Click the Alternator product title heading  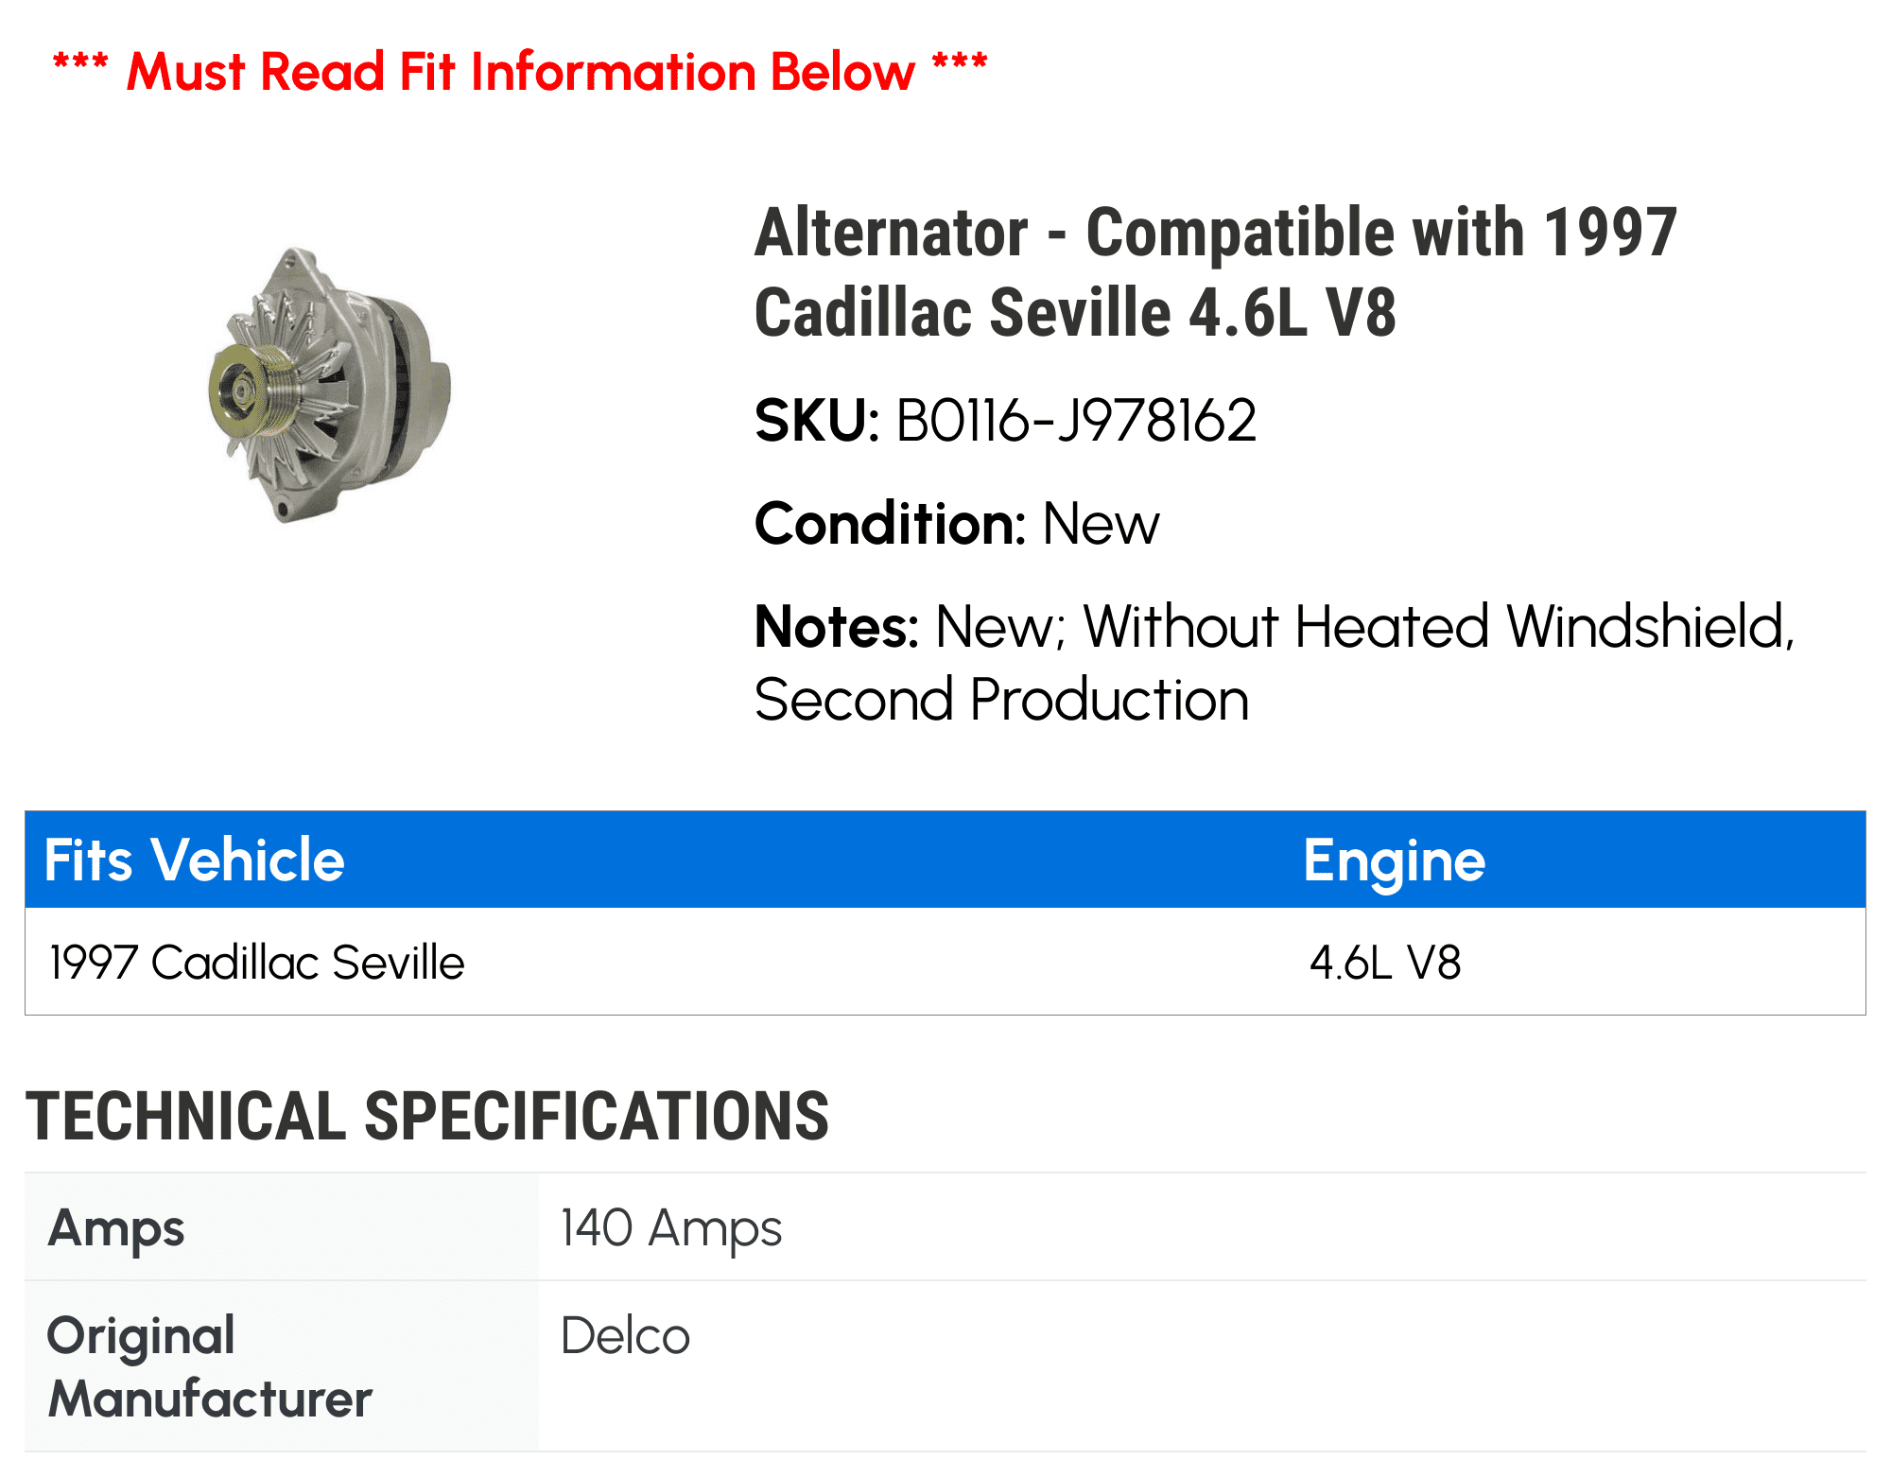pyautogui.click(x=1215, y=272)
